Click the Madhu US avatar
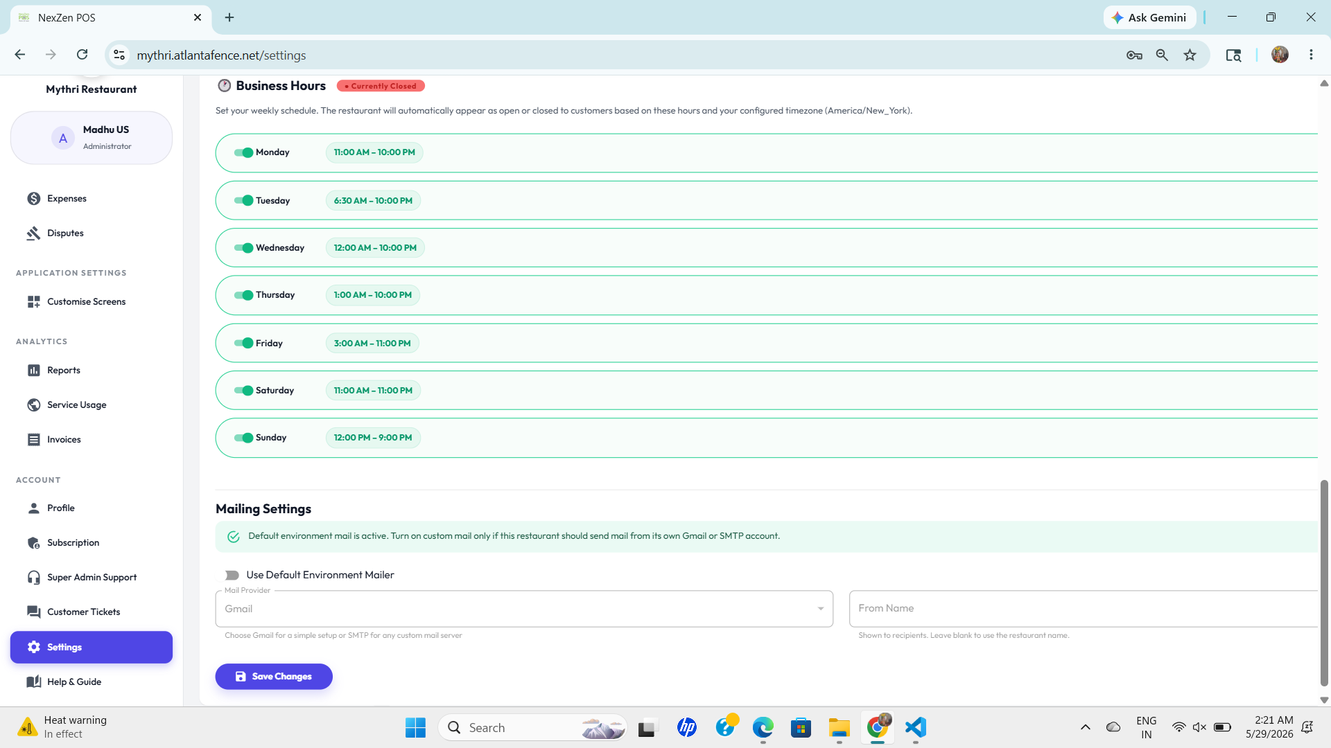The height and width of the screenshot is (748, 1331). (63, 138)
